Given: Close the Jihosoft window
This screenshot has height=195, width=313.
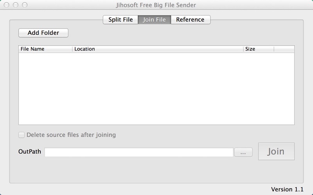Looking at the screenshot, I should [x=6, y=5].
